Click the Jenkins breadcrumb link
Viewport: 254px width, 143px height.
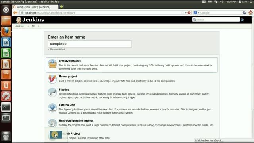19,26
